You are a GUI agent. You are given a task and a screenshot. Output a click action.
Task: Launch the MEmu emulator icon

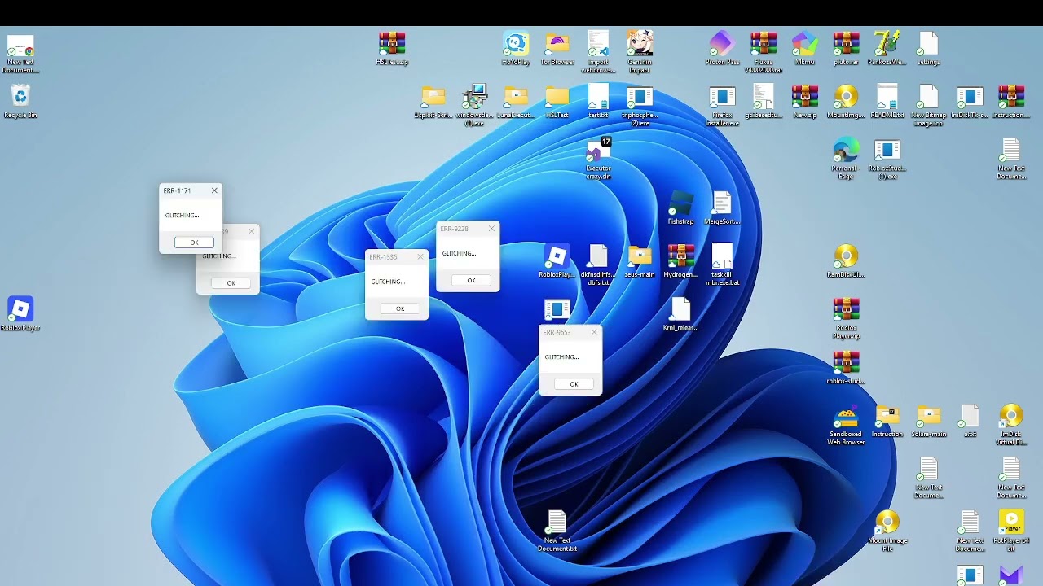804,49
